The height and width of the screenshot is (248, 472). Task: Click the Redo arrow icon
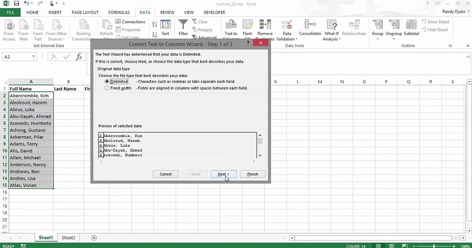[x=40, y=3]
